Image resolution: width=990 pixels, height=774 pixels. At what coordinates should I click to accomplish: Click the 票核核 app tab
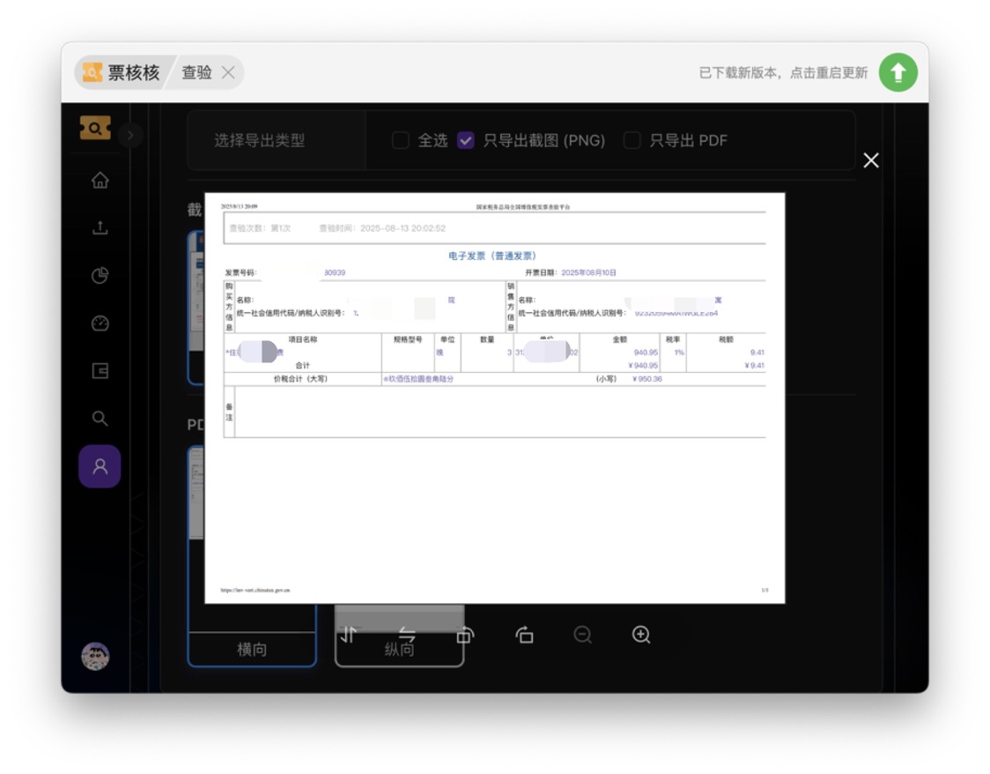[122, 72]
